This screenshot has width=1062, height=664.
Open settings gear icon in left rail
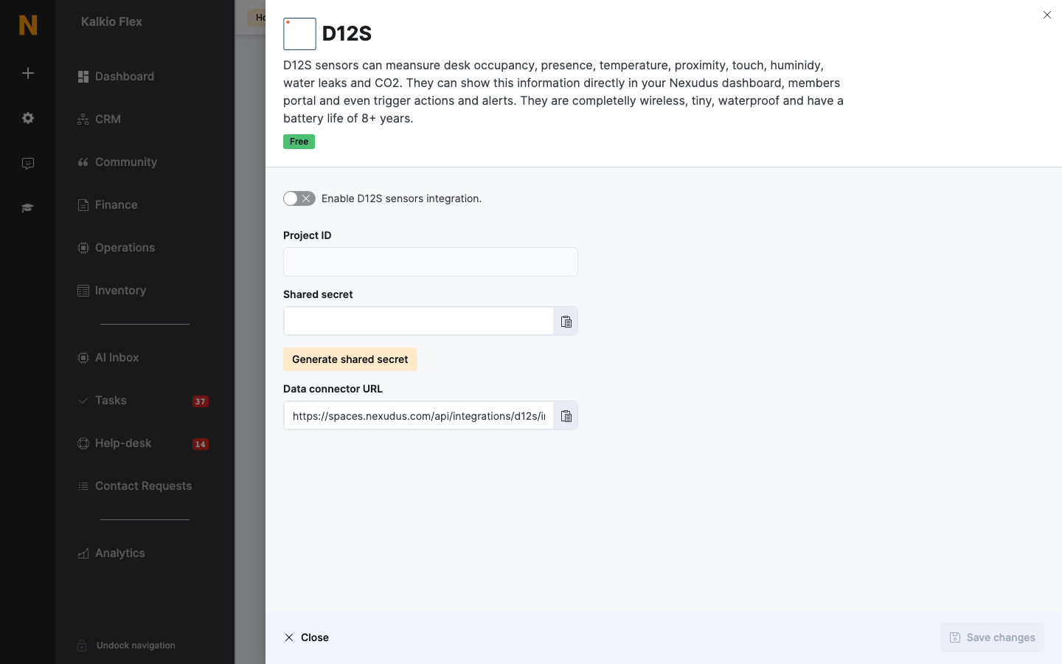pyautogui.click(x=28, y=118)
